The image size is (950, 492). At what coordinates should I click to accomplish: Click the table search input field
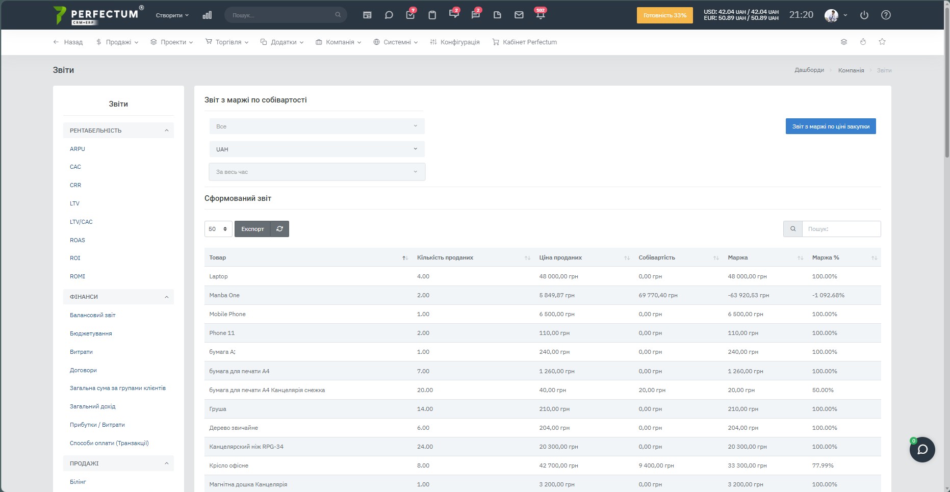(841, 229)
